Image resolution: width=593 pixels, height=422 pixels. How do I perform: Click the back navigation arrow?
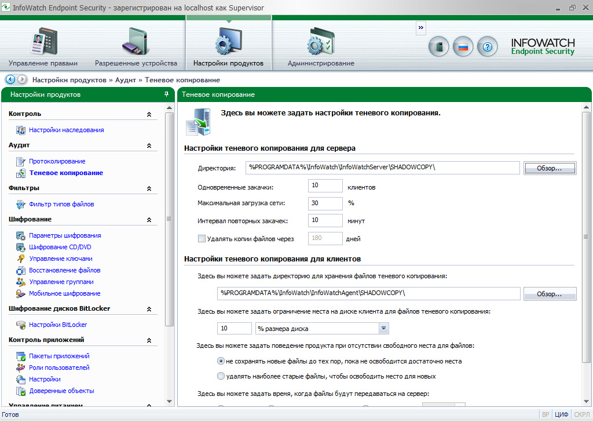pyautogui.click(x=10, y=79)
